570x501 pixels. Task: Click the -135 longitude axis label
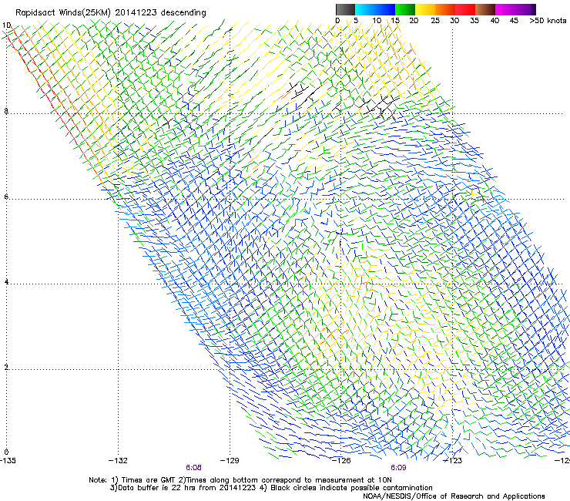[x=8, y=461]
